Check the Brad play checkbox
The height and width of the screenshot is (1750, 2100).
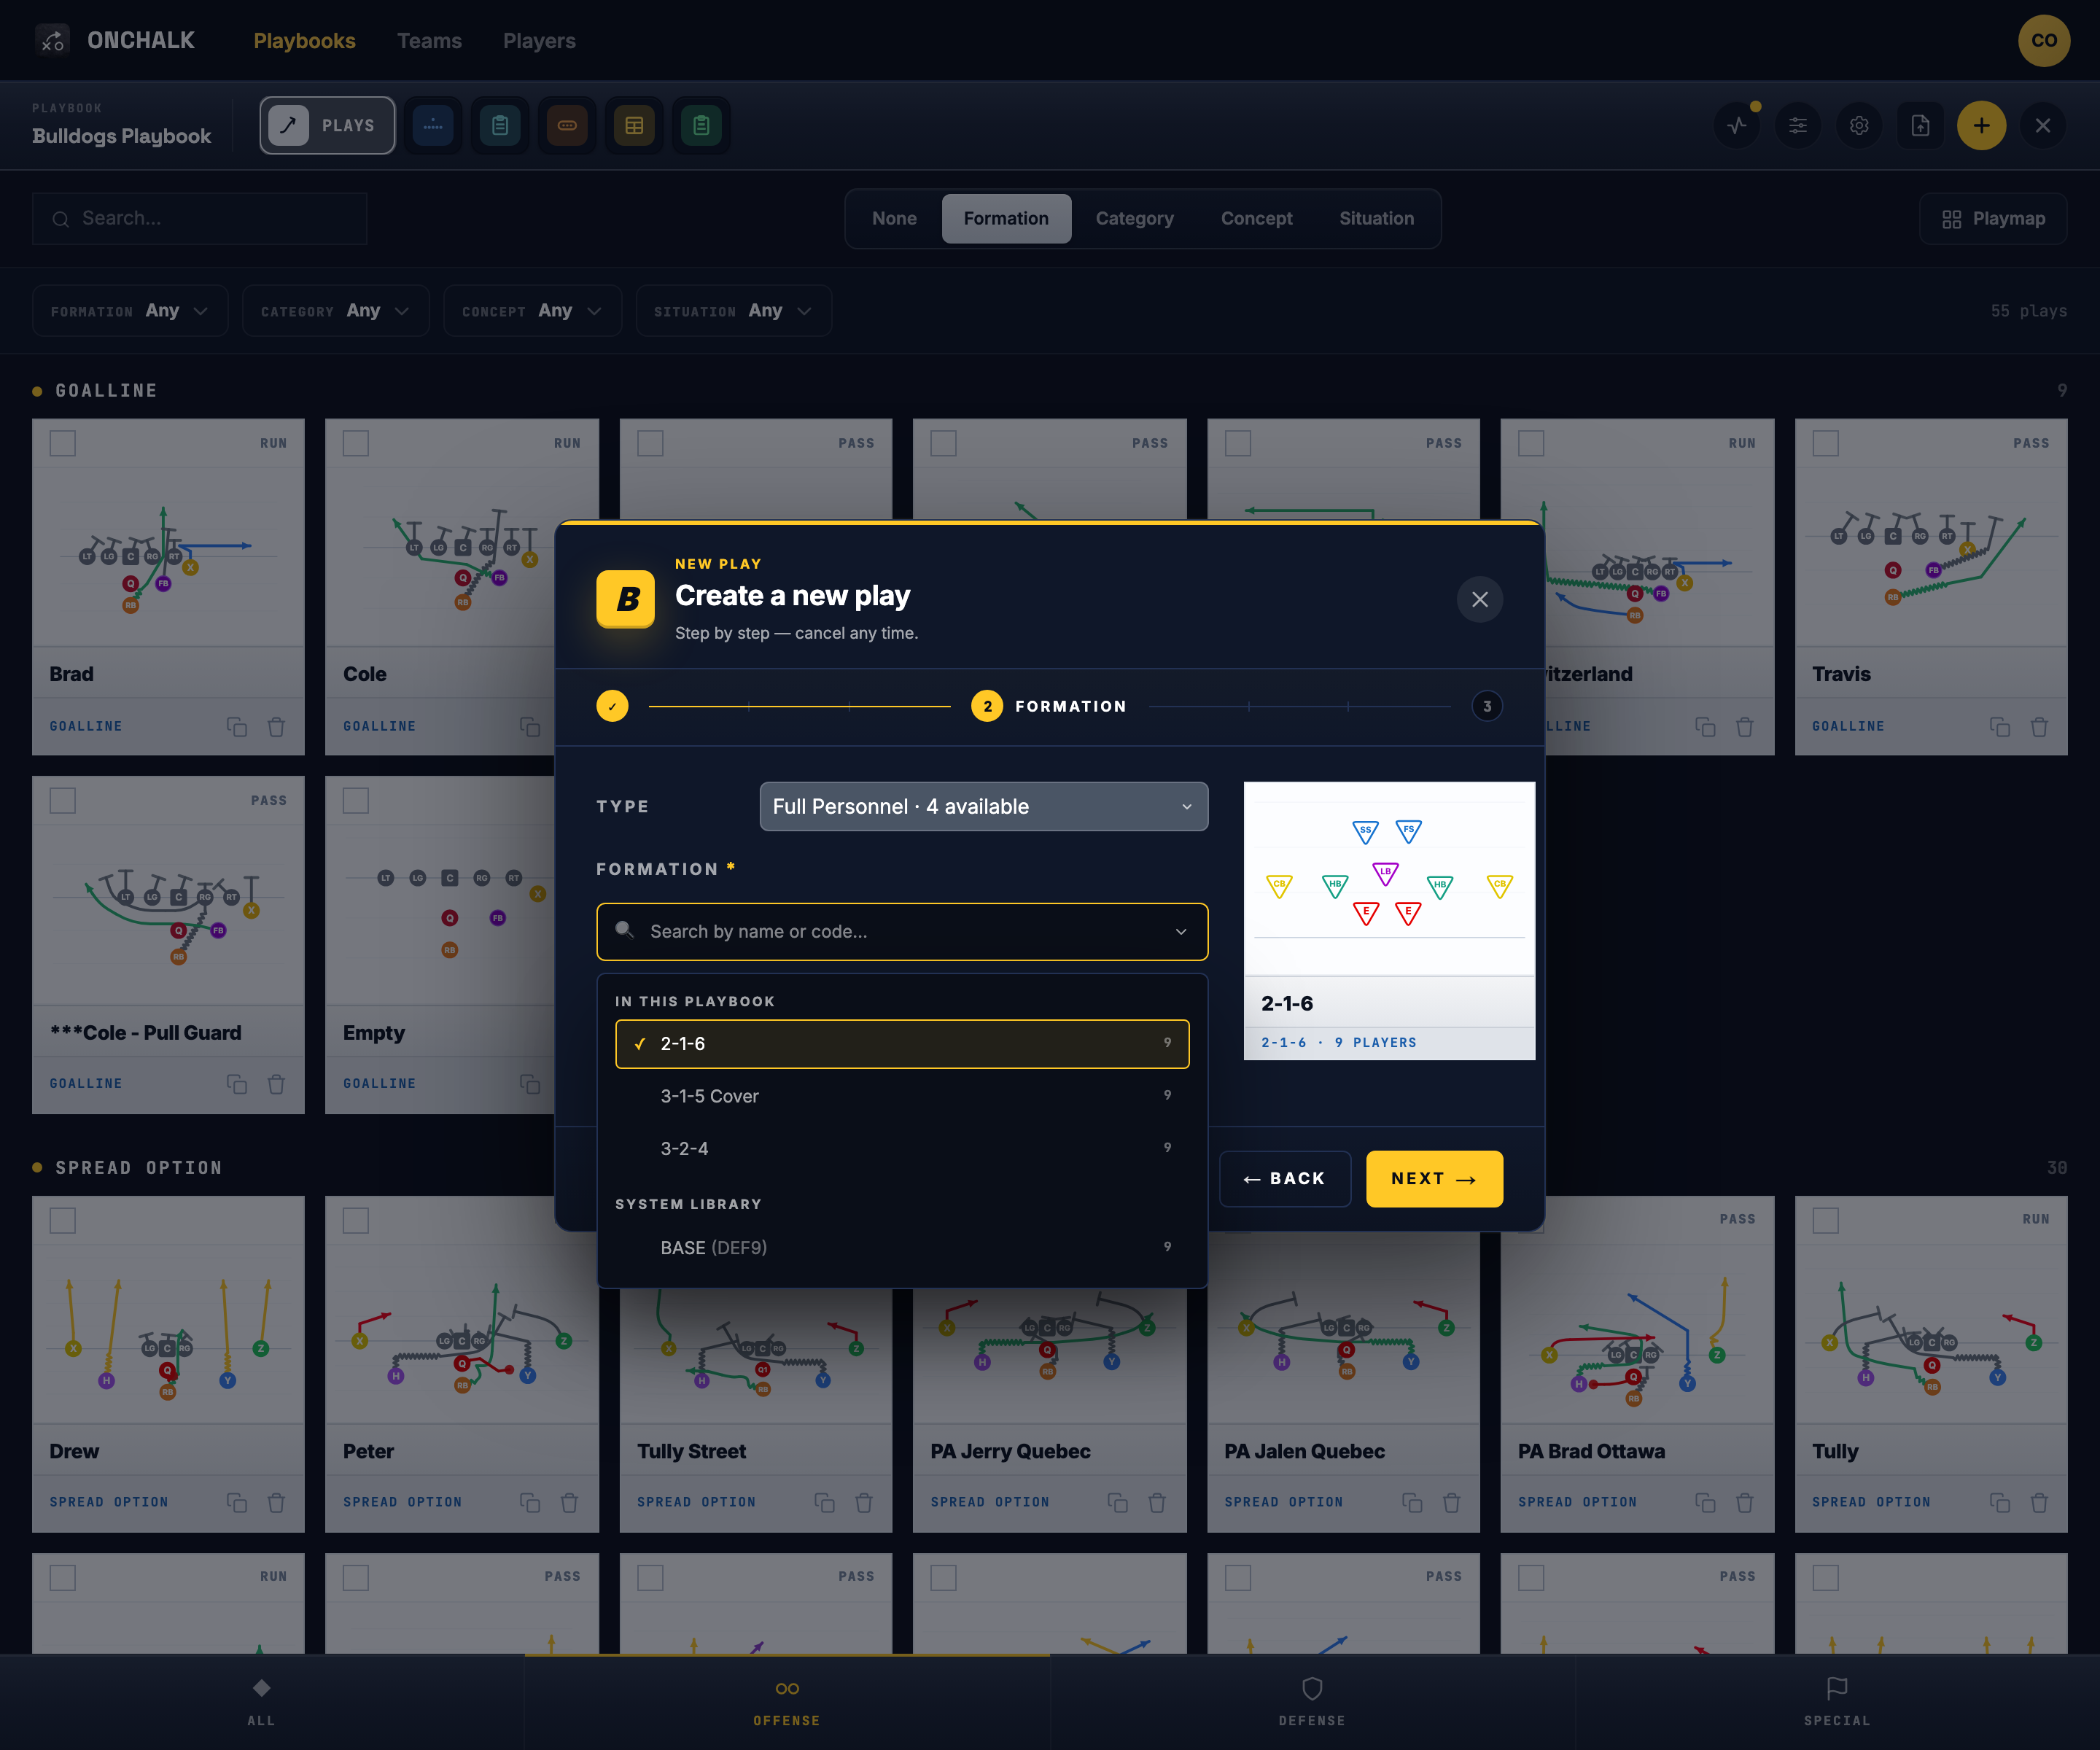(63, 443)
